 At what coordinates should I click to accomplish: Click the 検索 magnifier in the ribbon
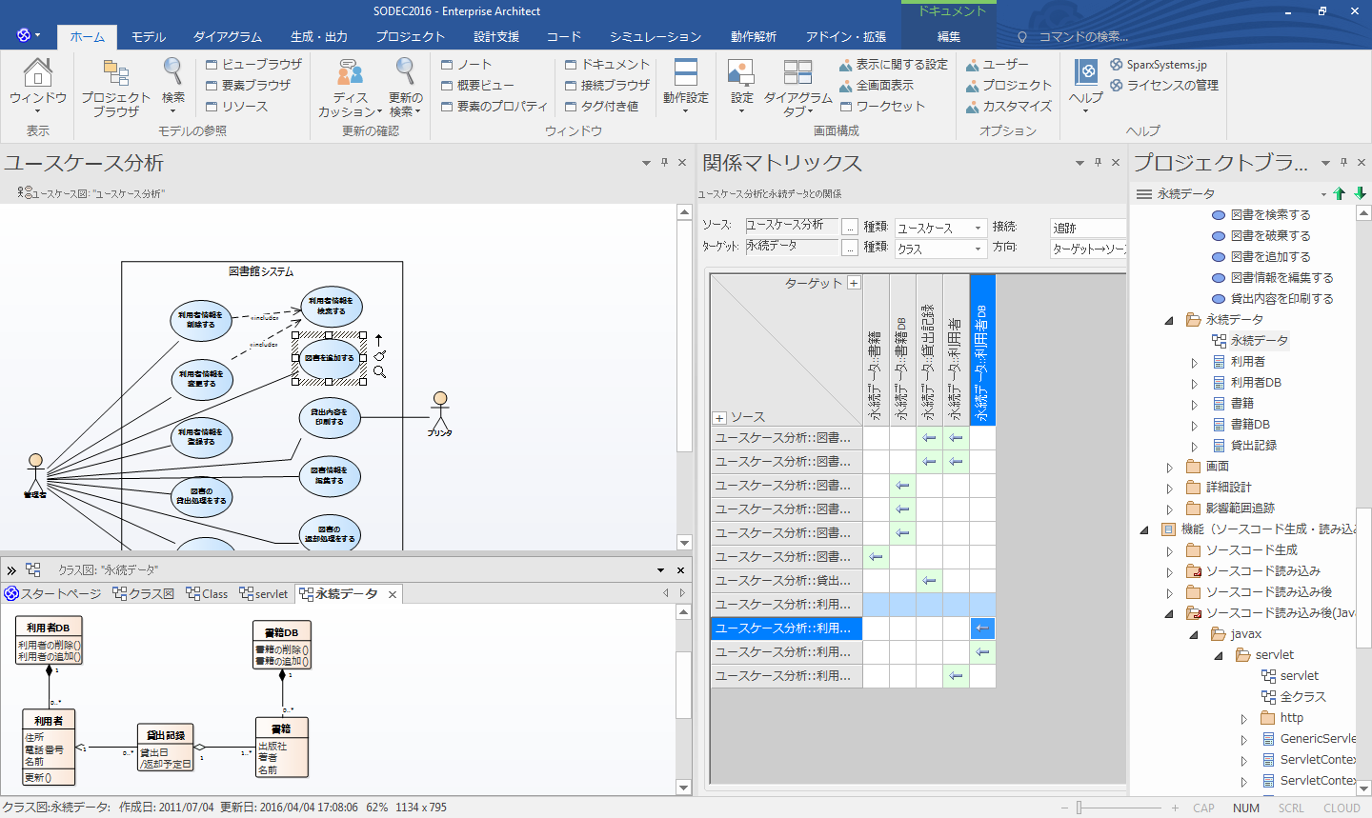pos(173,88)
